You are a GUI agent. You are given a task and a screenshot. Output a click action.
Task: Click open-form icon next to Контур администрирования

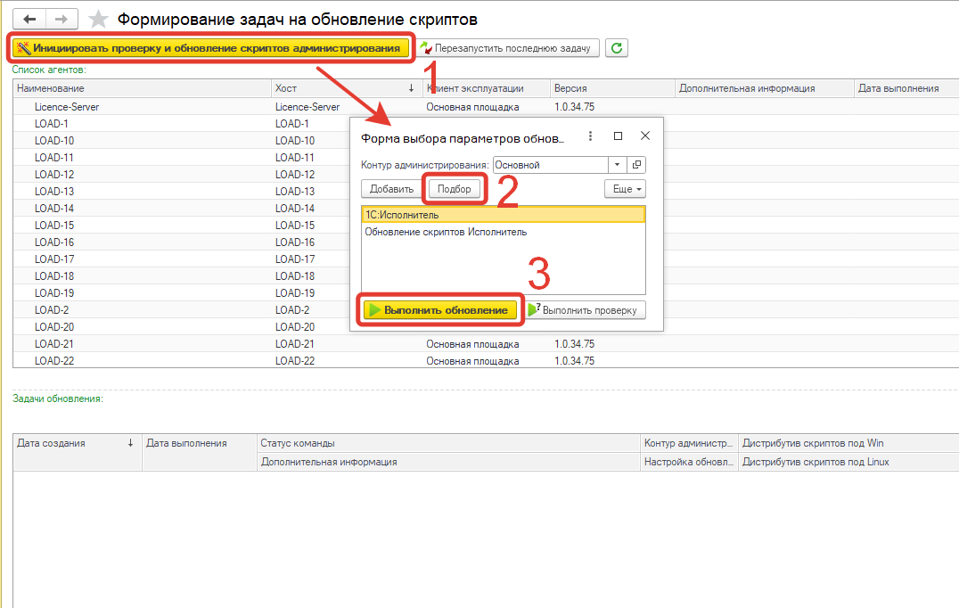click(x=636, y=165)
